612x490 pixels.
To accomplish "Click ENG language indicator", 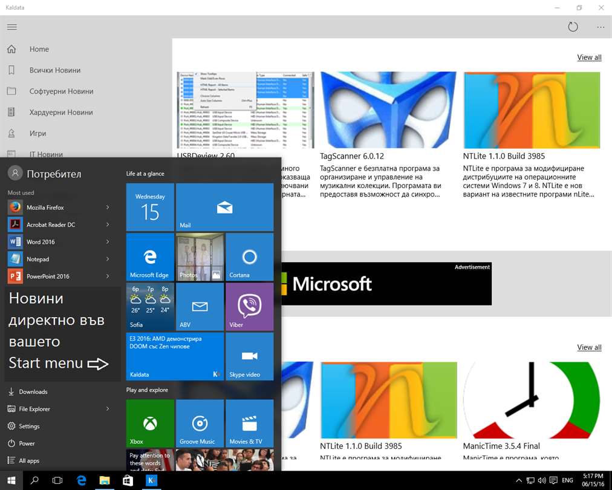I will [x=567, y=480].
